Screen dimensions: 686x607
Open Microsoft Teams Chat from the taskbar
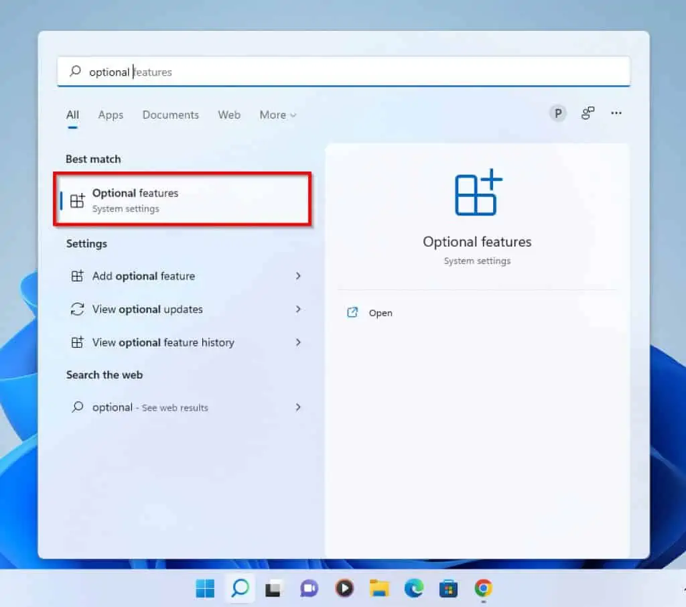coord(308,588)
